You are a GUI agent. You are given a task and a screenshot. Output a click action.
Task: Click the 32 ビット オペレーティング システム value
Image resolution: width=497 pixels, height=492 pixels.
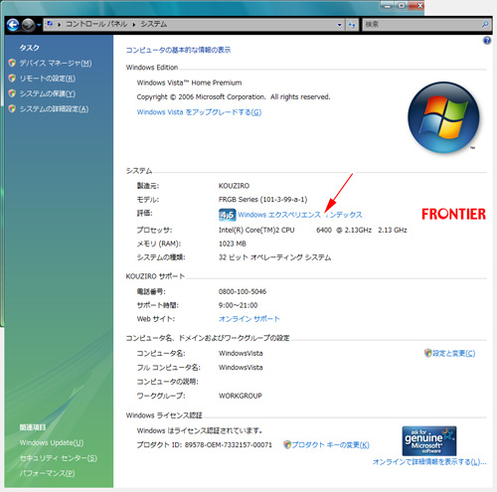point(274,257)
